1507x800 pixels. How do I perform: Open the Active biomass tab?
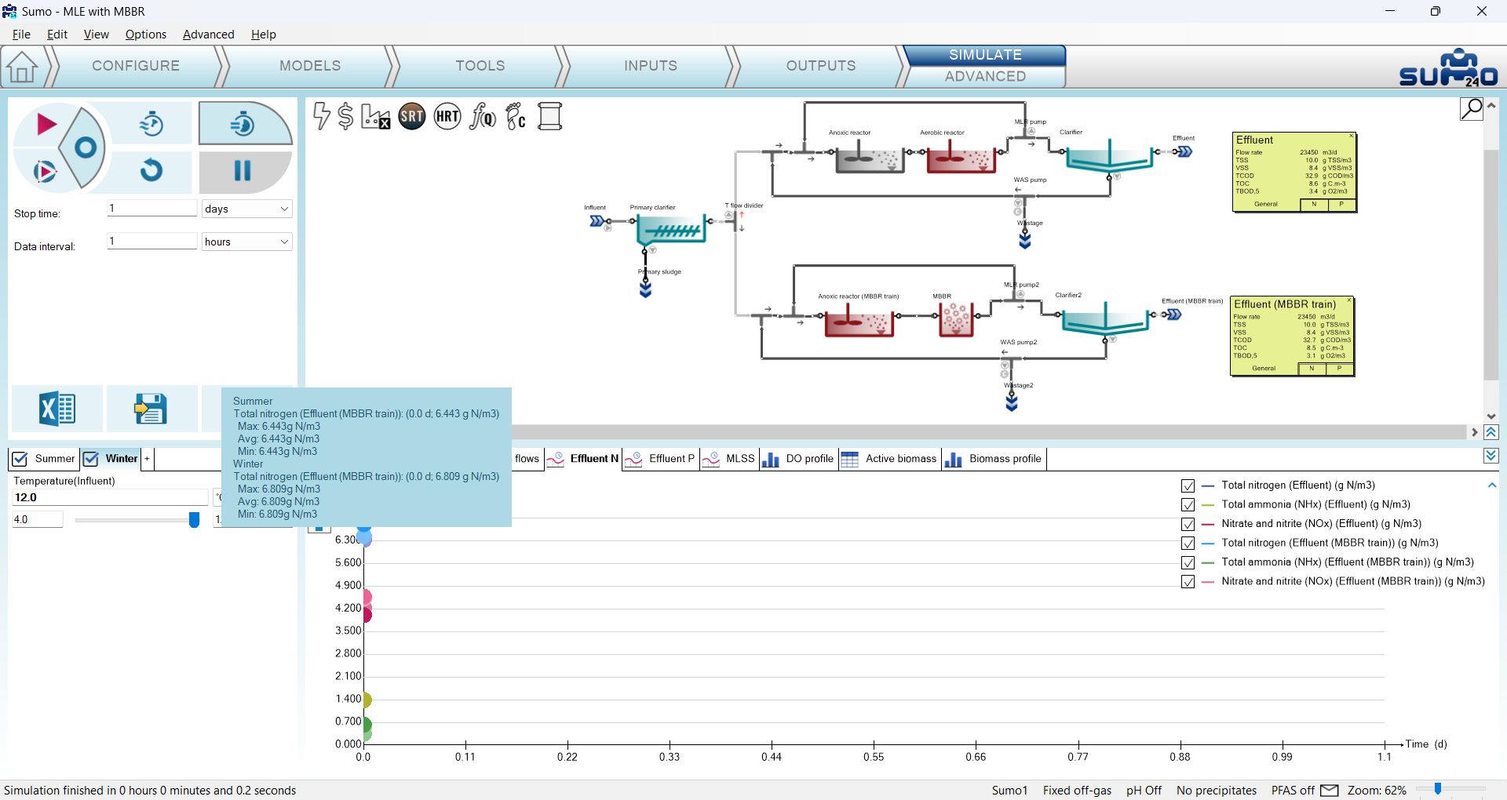[x=890, y=459]
